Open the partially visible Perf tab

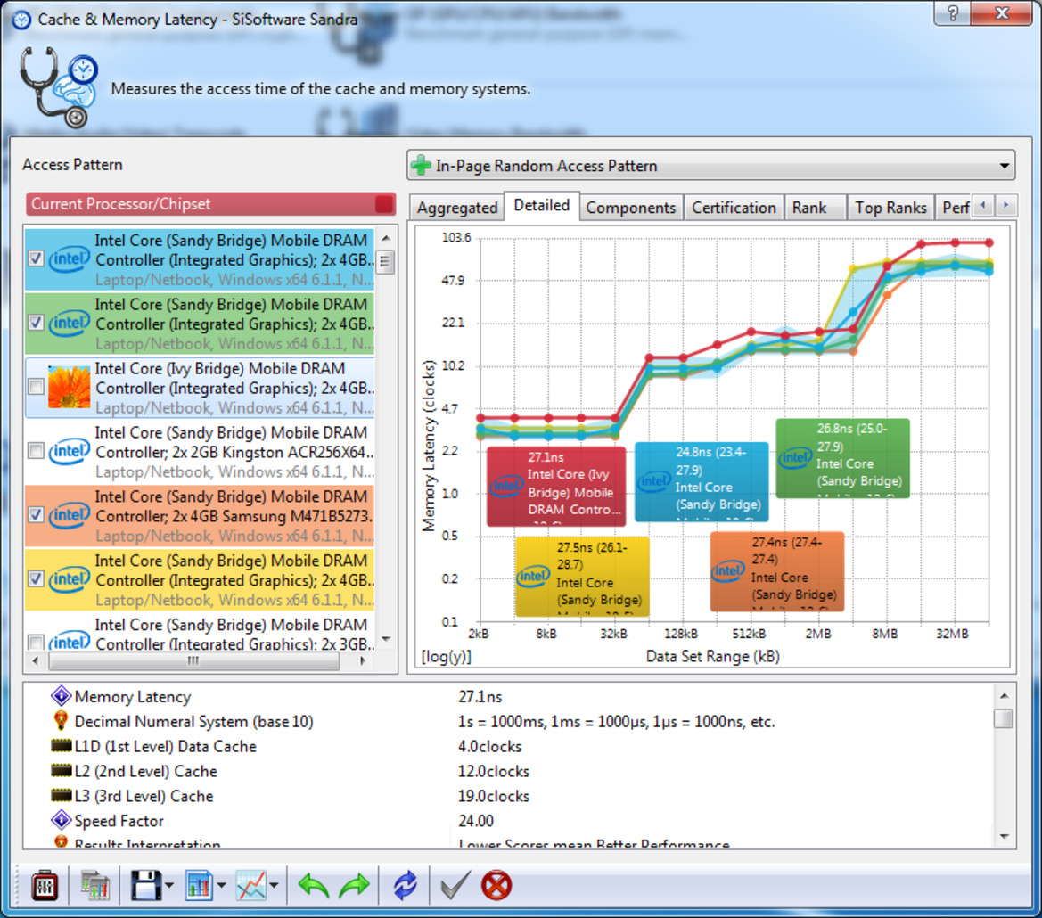(955, 208)
